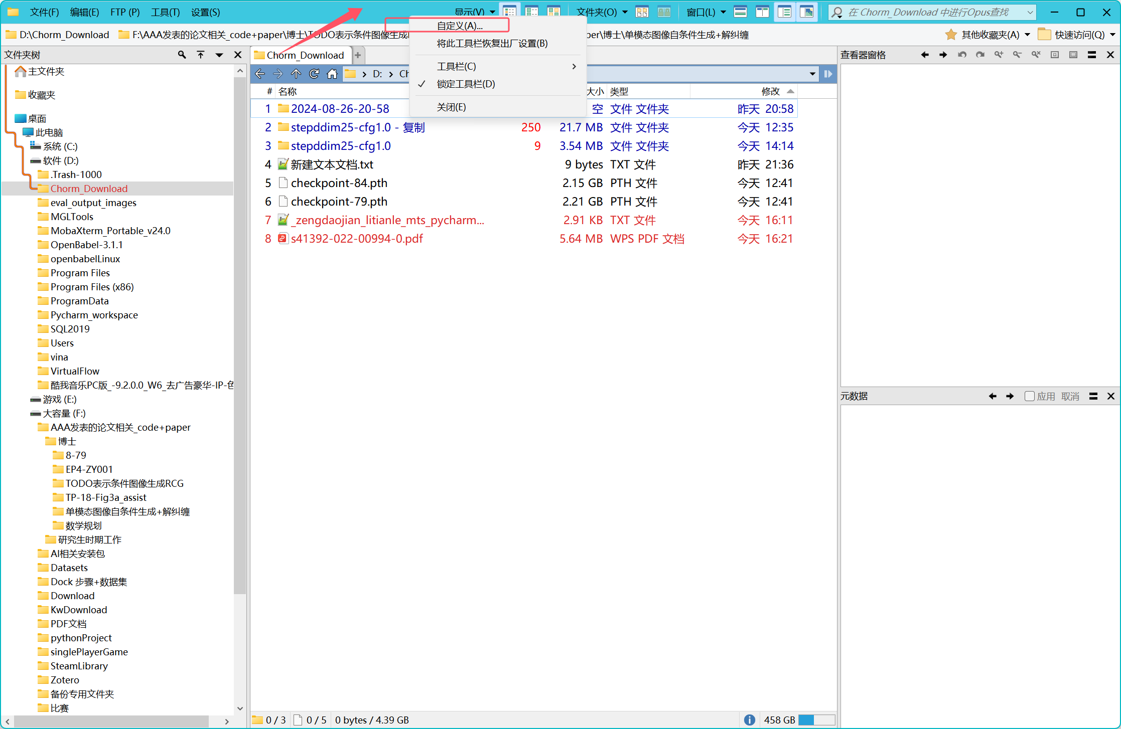Click the disk space usage bar

[816, 720]
